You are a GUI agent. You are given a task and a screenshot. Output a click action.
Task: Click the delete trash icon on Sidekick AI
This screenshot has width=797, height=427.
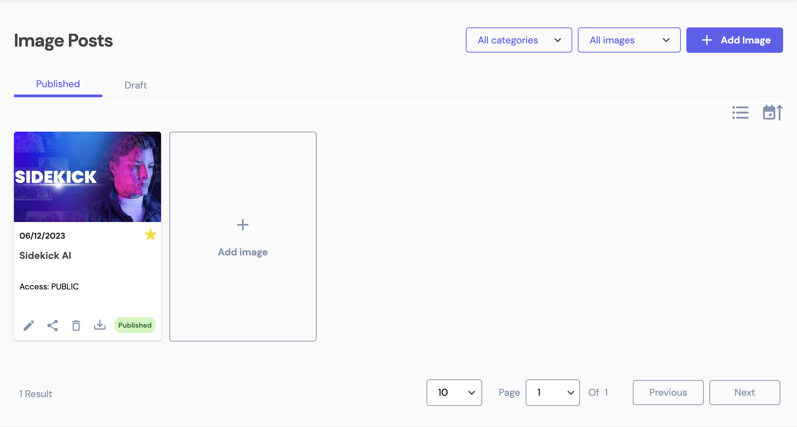coord(76,325)
